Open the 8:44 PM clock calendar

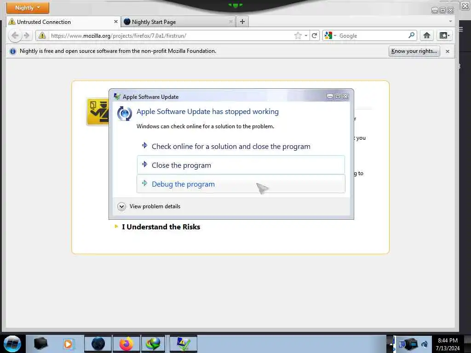[x=448, y=344]
